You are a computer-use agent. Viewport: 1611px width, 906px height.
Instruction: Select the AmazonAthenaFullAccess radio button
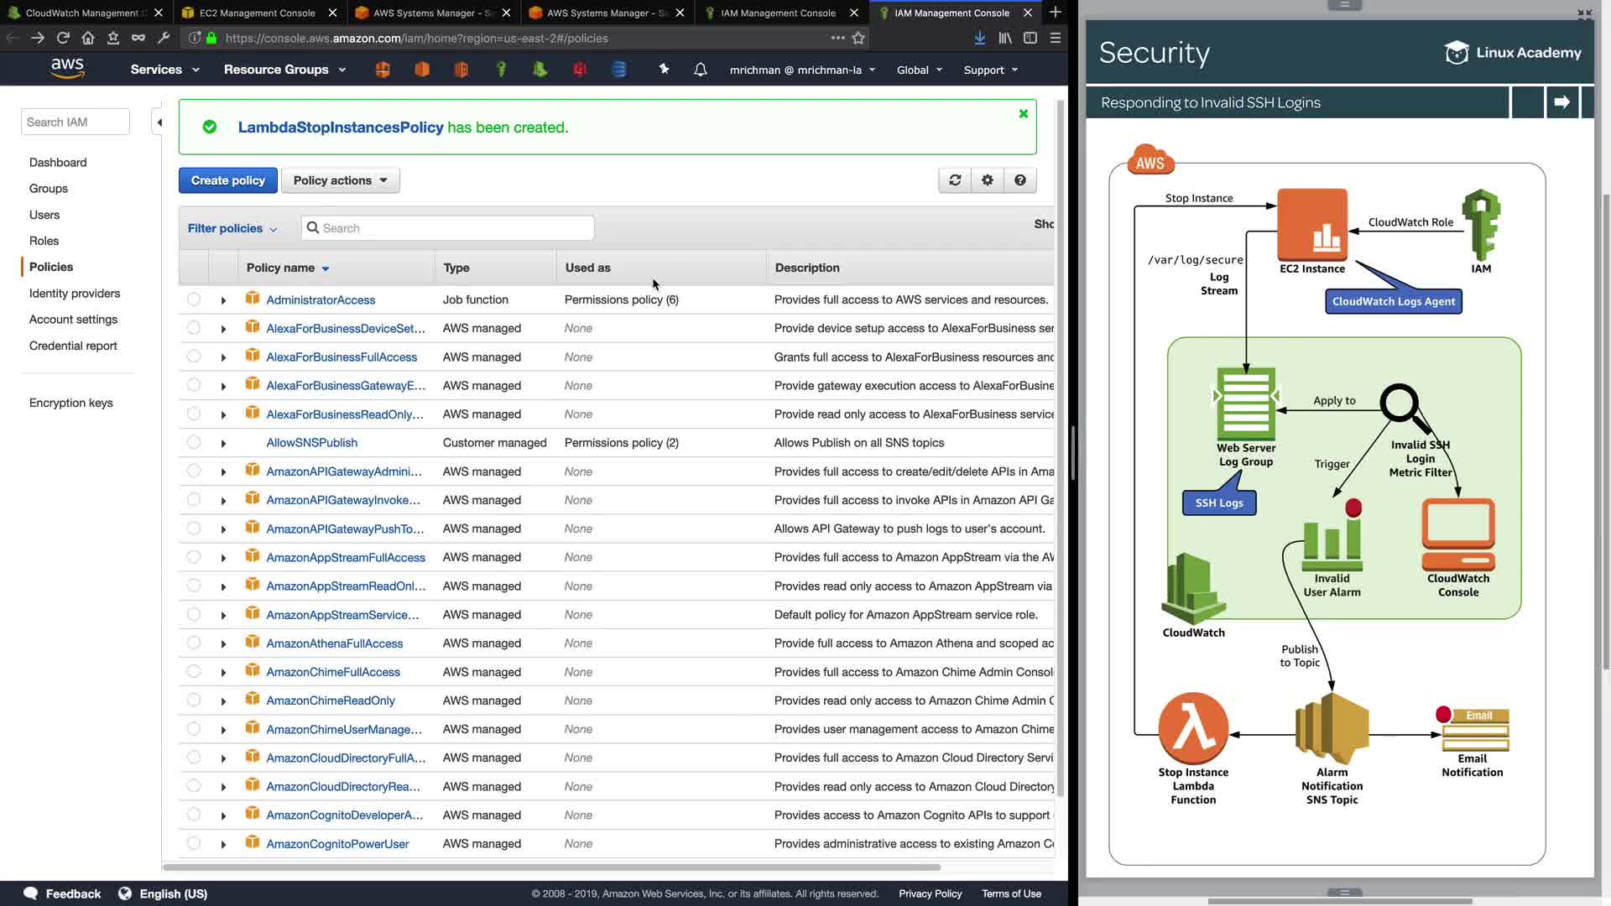pyautogui.click(x=194, y=643)
